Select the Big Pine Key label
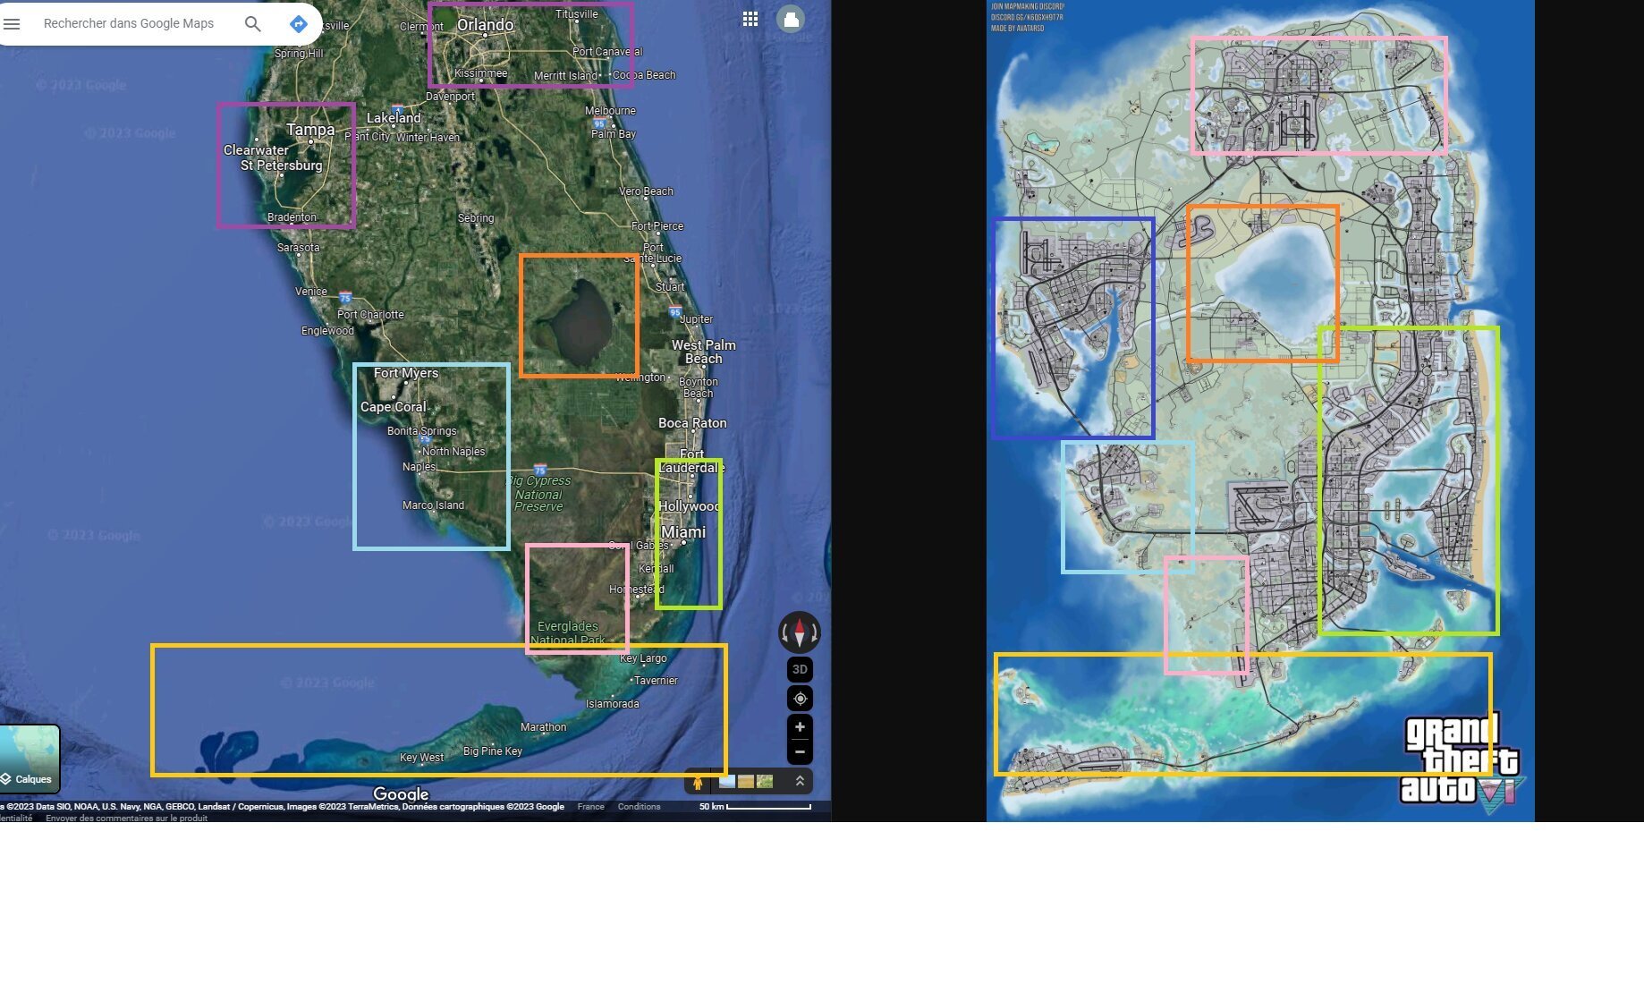 point(493,751)
